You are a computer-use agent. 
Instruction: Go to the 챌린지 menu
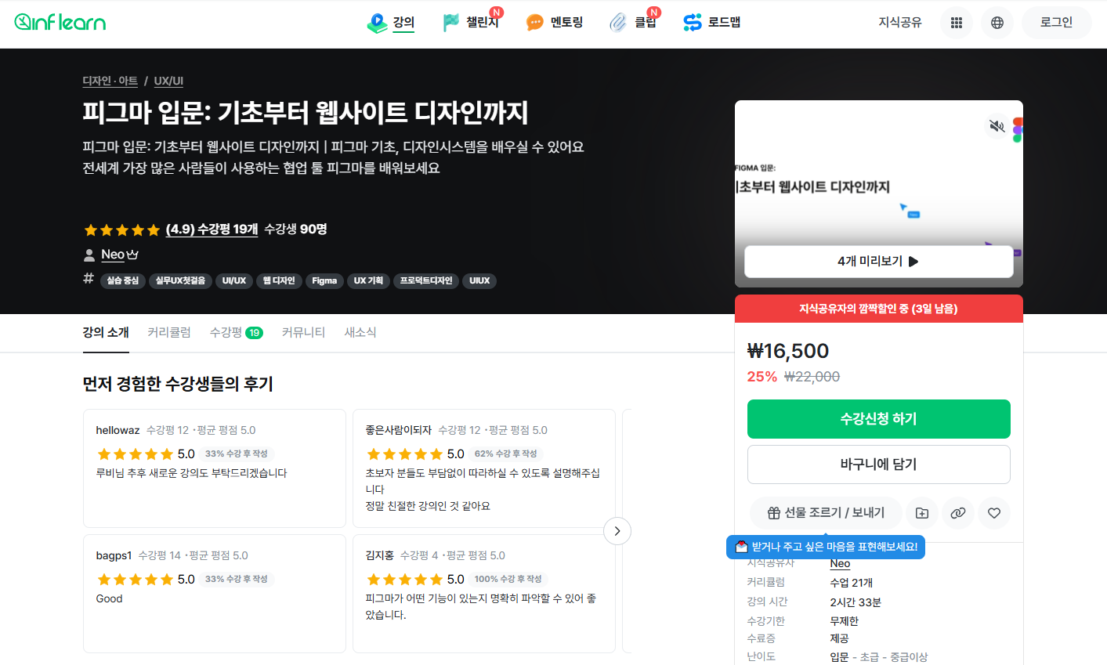[x=471, y=23]
